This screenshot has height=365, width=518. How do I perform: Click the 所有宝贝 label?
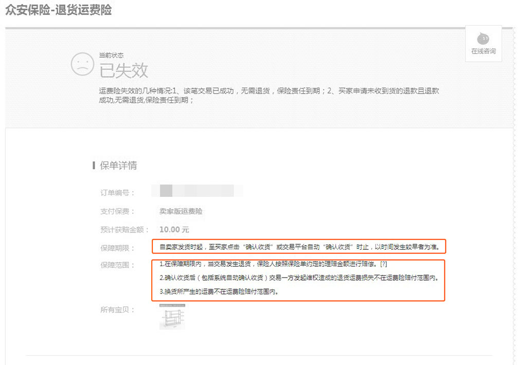click(x=117, y=309)
